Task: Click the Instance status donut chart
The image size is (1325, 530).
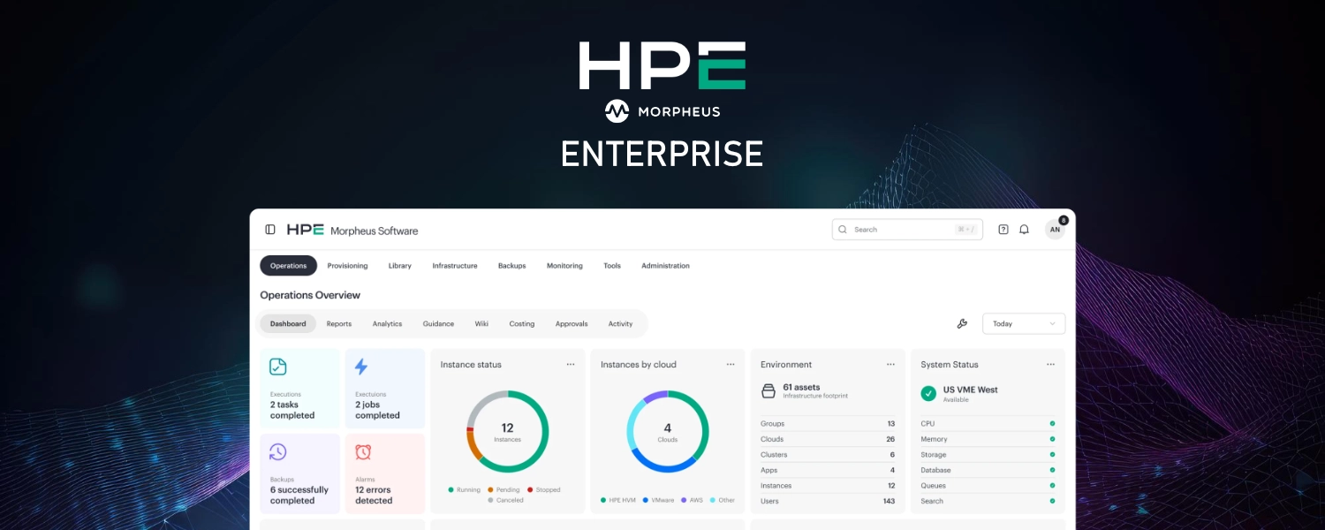Action: [508, 431]
